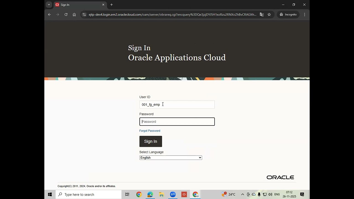Click the Incognito indicator button
This screenshot has width=354, height=199.
(288, 14)
